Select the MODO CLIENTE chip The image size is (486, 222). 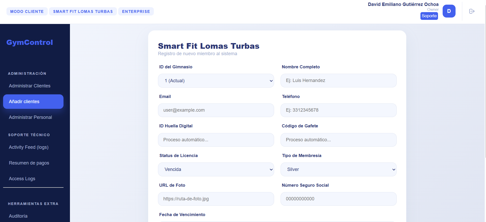point(27,11)
